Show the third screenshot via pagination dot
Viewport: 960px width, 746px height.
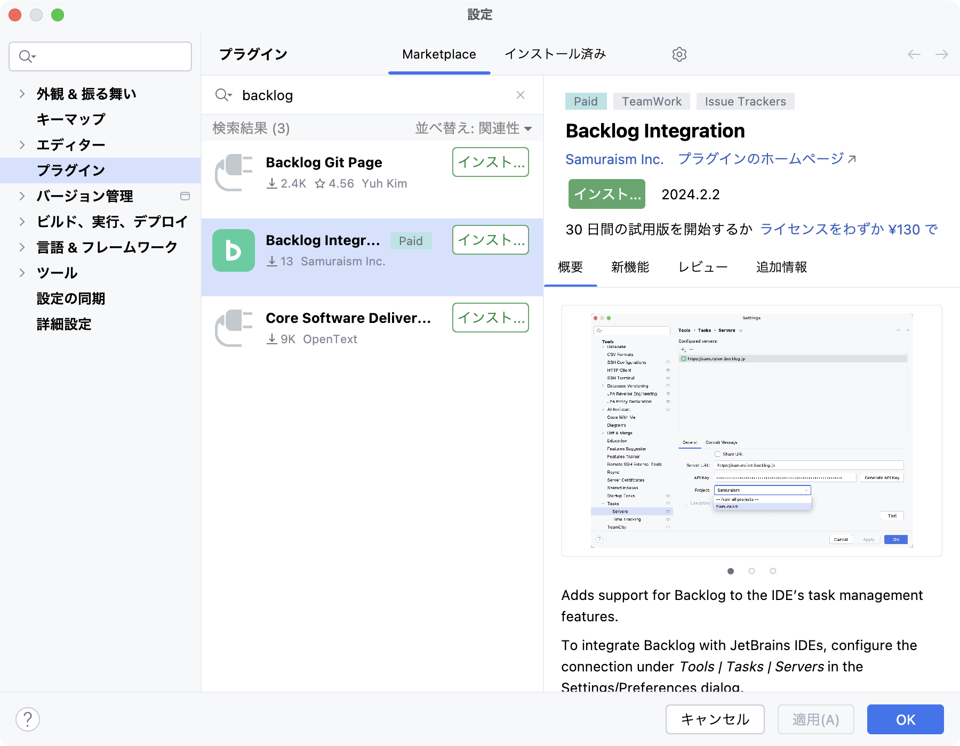(x=773, y=571)
